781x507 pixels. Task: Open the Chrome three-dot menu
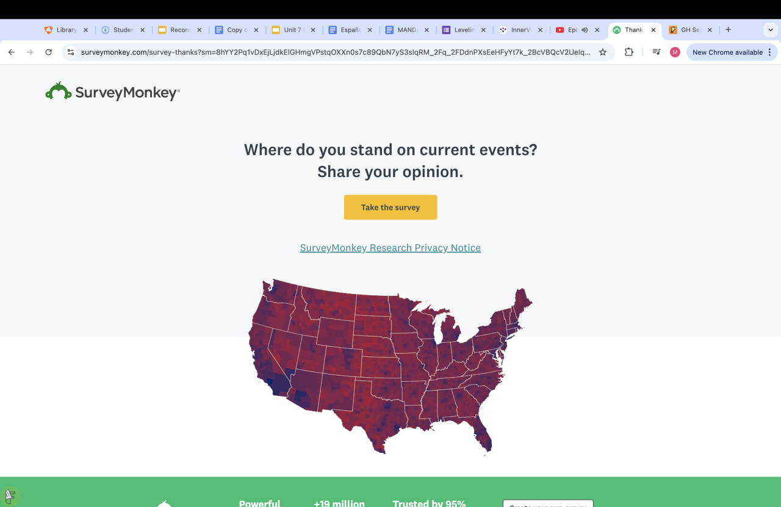pyautogui.click(x=770, y=52)
